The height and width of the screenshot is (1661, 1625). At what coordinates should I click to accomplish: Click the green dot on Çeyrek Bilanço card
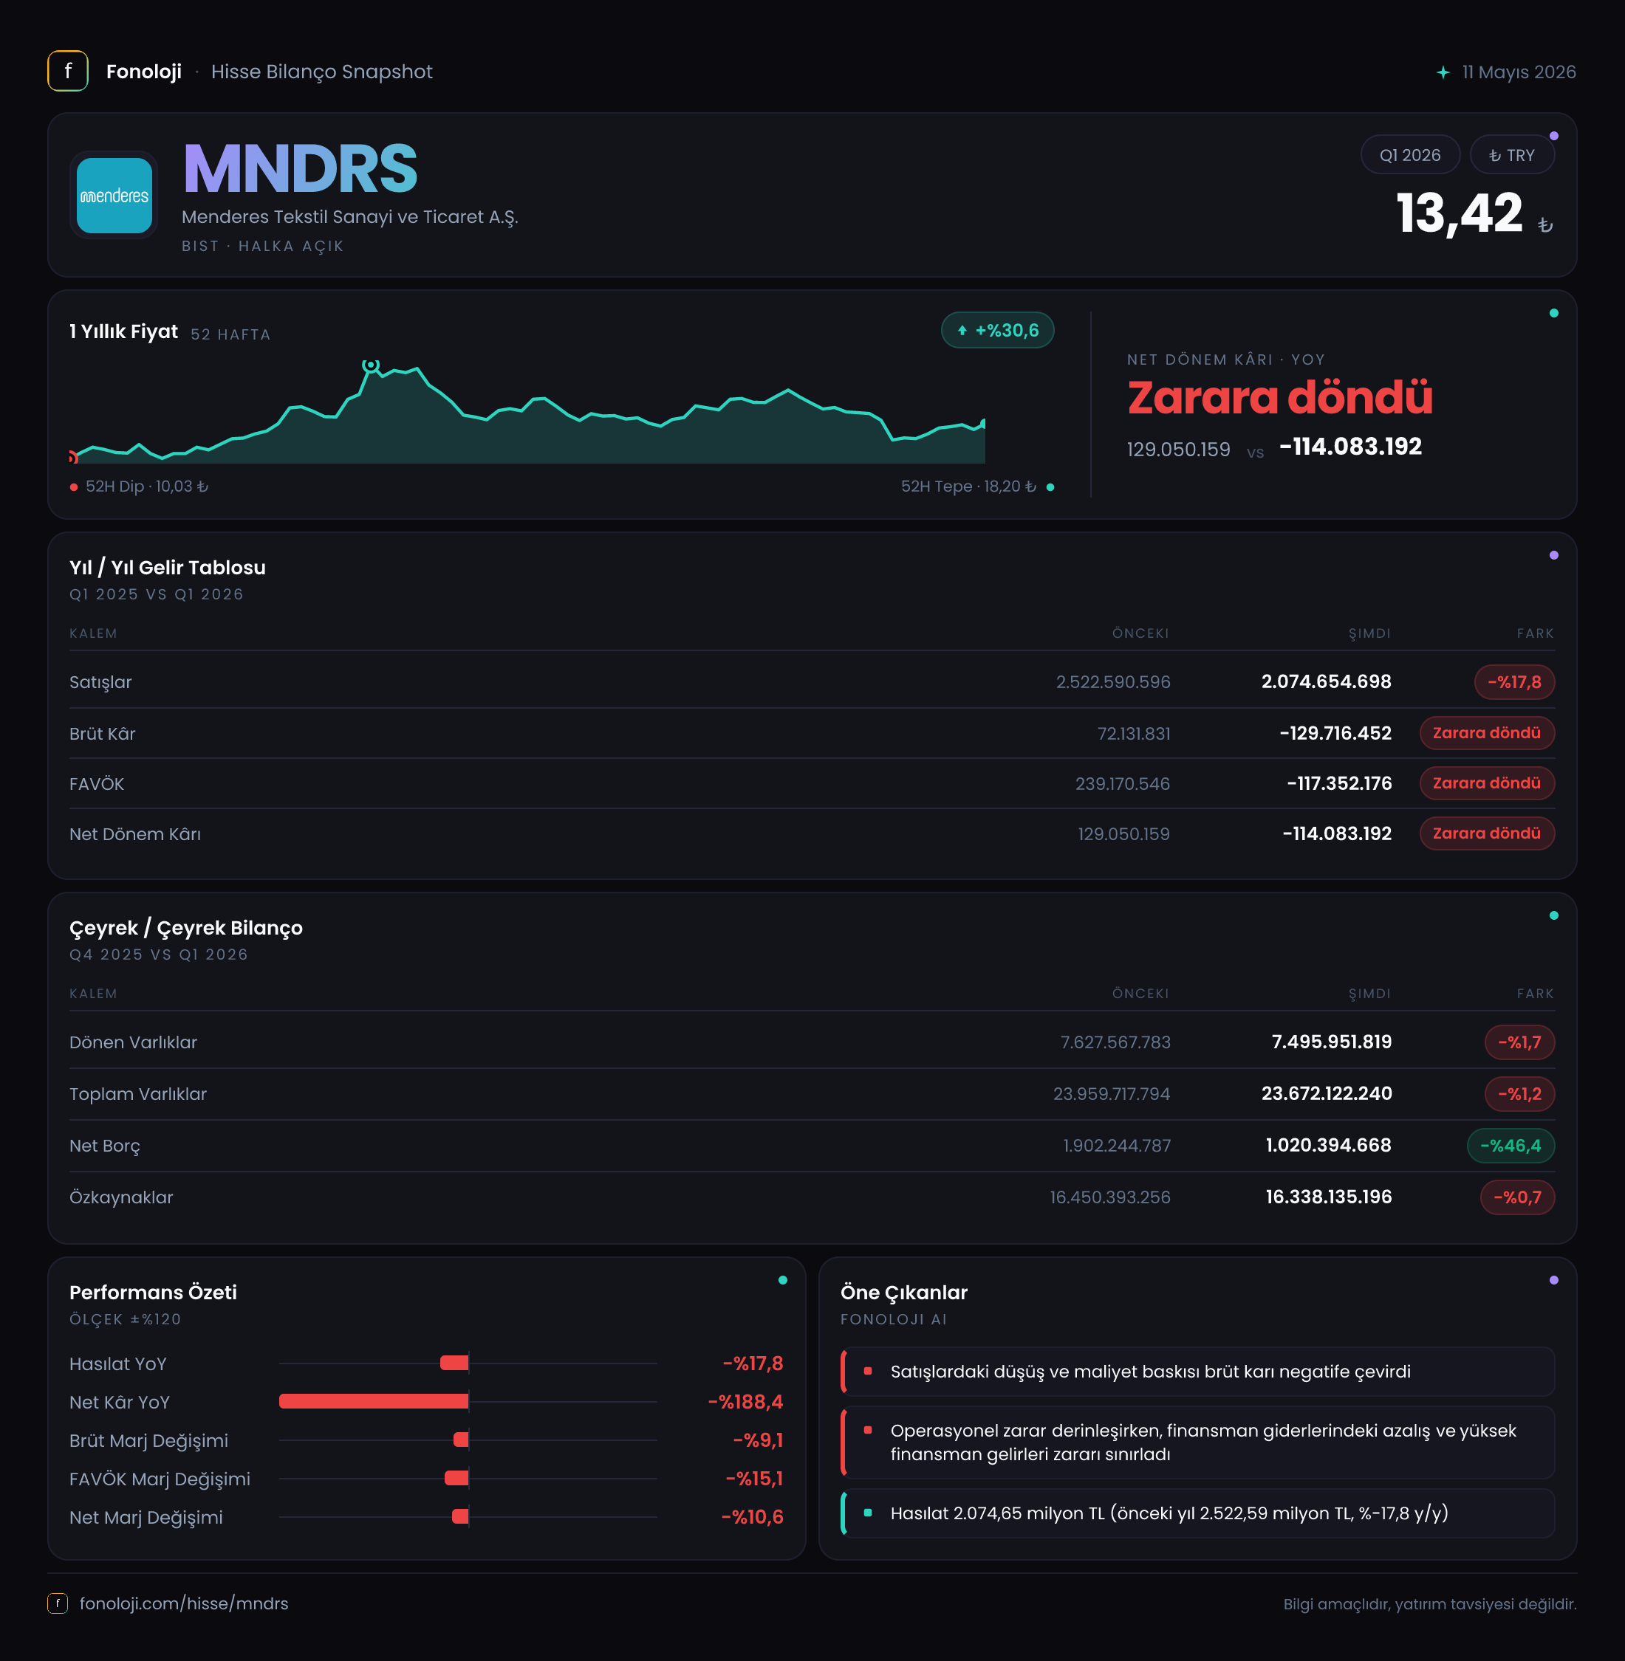click(x=1553, y=915)
